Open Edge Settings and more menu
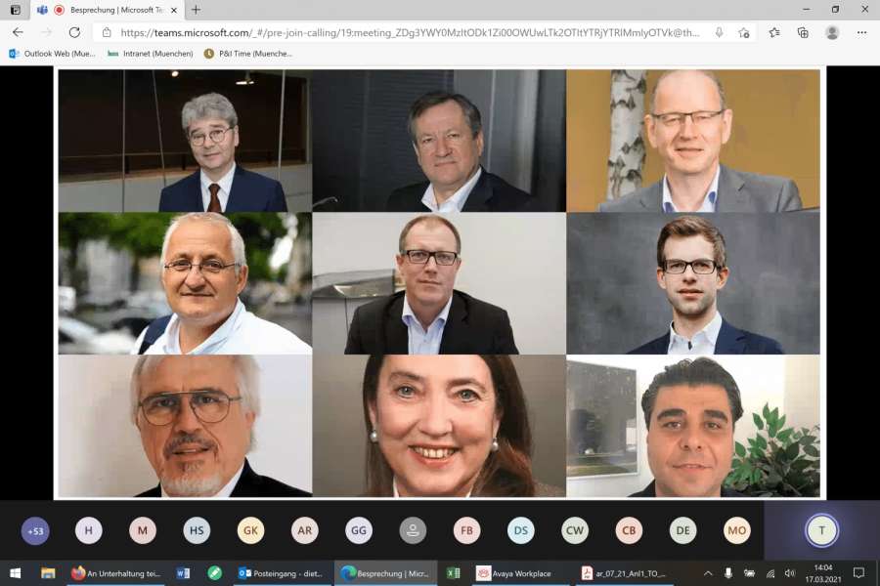 862,32
